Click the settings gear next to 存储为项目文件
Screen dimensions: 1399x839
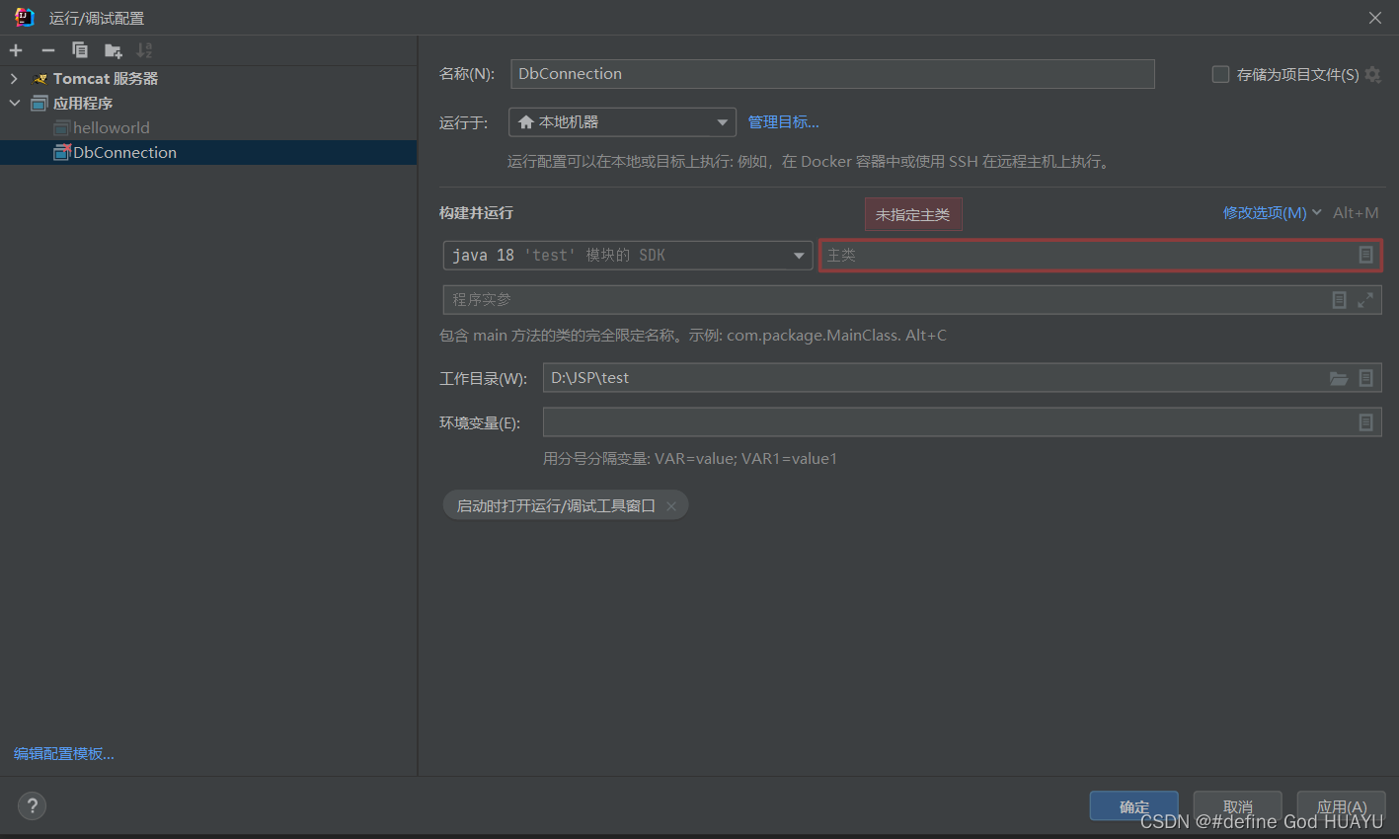tap(1372, 74)
